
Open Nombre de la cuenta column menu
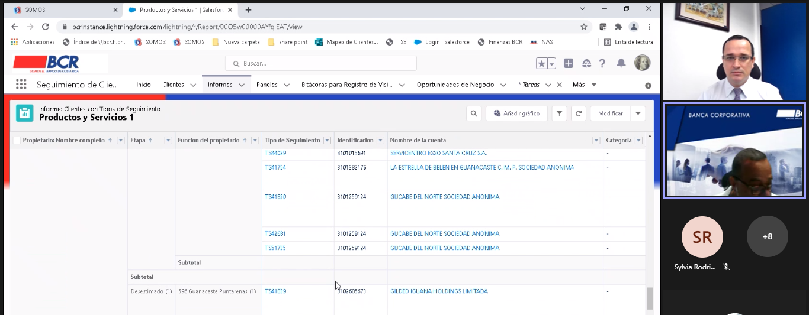click(596, 141)
